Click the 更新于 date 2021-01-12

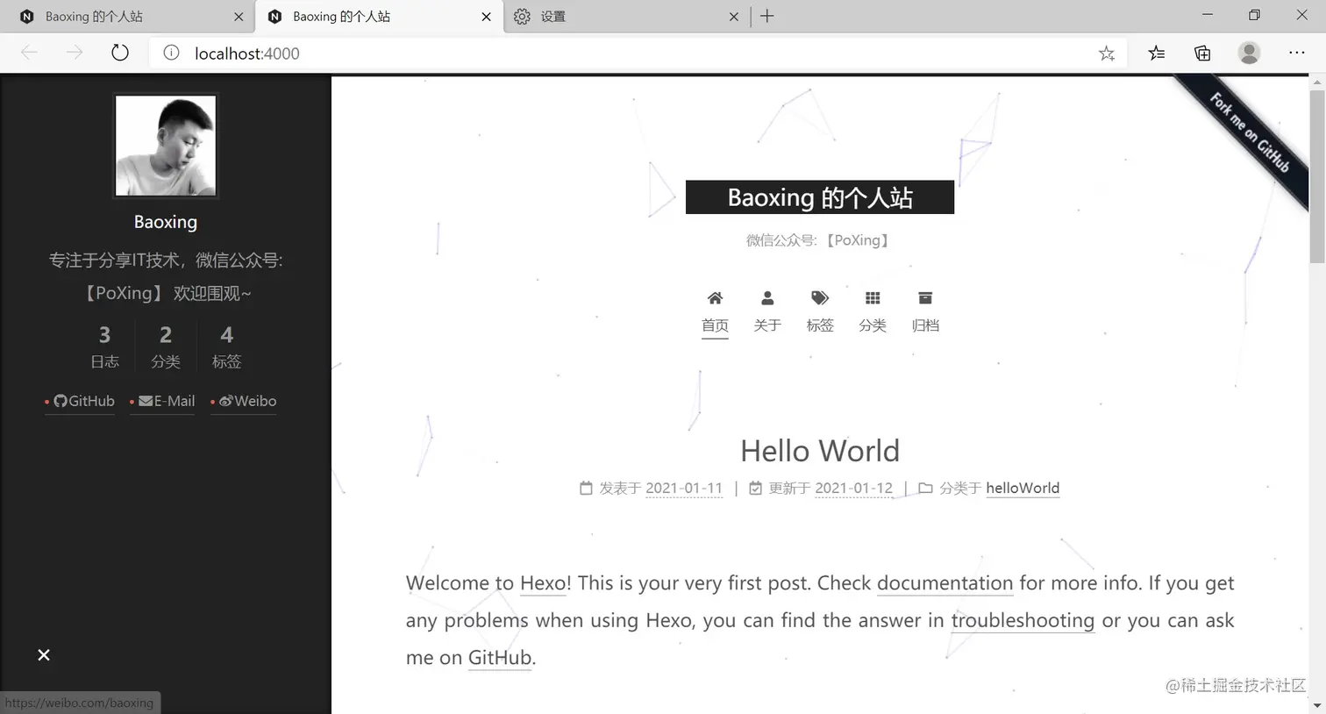pos(853,489)
